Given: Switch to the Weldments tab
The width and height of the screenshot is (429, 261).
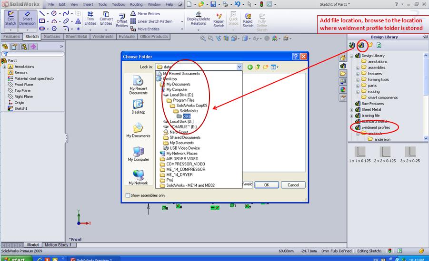Looking at the screenshot, I should point(103,37).
